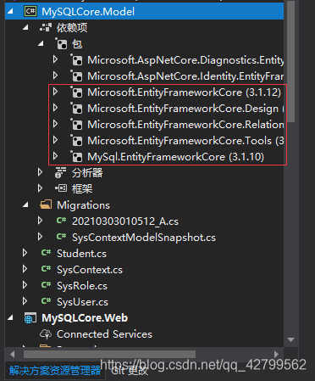Image resolution: width=315 pixels, height=381 pixels.
Task: Expand MySql.EntityFrameworkCore (3.1.10) package
Action: coord(56,156)
